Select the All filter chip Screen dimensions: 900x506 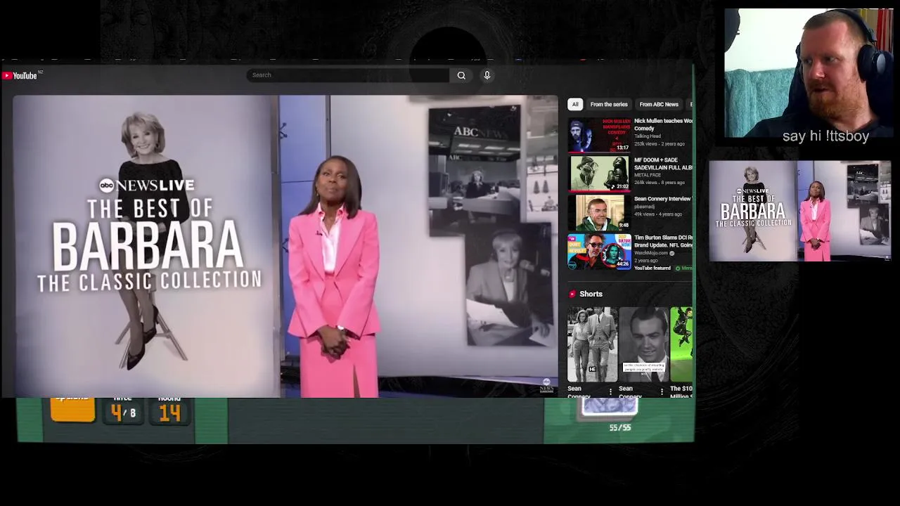[x=575, y=104]
